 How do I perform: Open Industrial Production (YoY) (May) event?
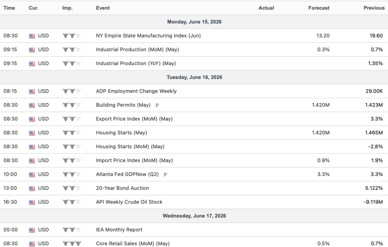(x=136, y=64)
